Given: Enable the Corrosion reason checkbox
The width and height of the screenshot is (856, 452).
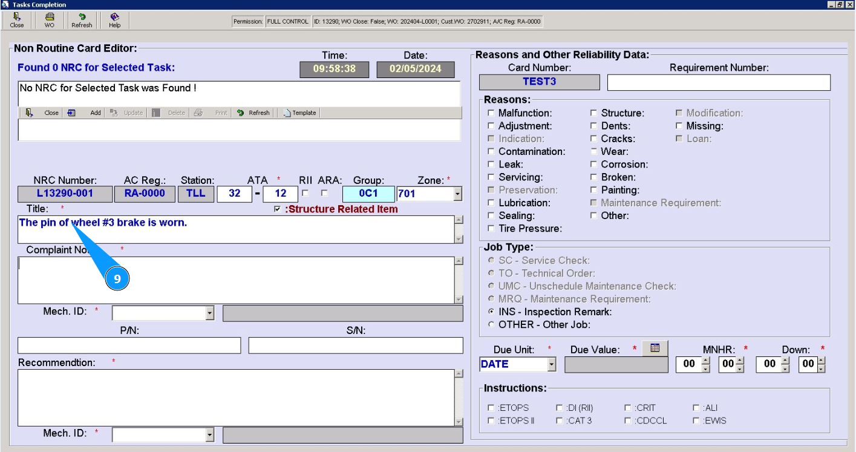Looking at the screenshot, I should coord(594,165).
